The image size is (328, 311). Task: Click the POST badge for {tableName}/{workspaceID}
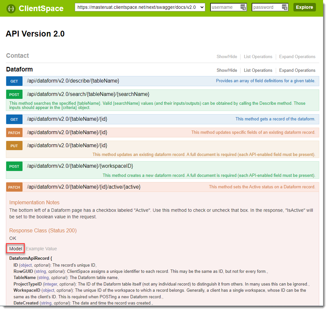point(14,166)
